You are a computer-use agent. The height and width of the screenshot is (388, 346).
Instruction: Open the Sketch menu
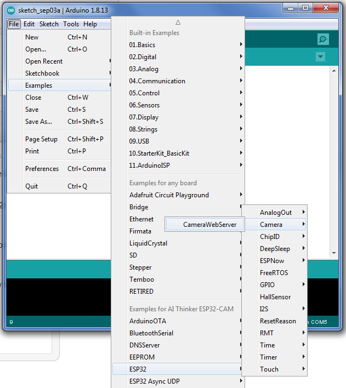click(x=49, y=24)
